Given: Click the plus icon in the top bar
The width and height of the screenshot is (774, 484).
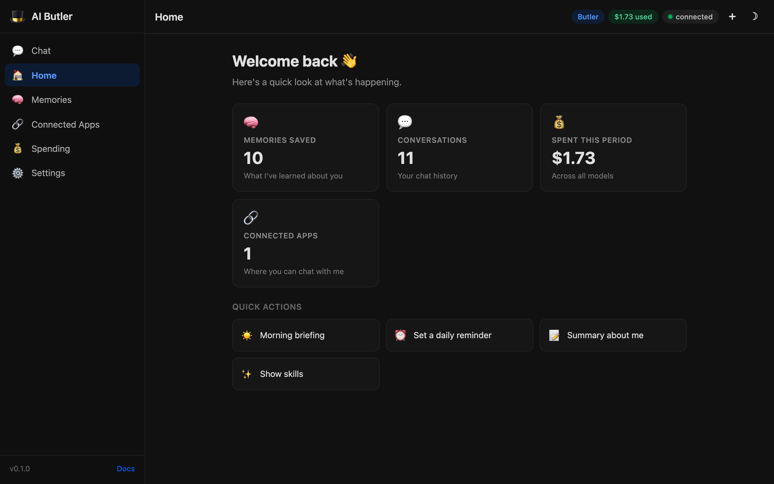Looking at the screenshot, I should point(732,16).
